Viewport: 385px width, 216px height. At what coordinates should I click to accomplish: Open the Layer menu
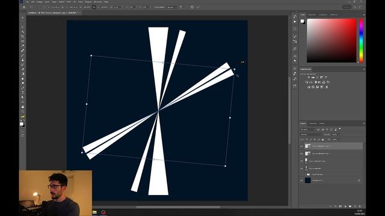pyautogui.click(x=47, y=2)
